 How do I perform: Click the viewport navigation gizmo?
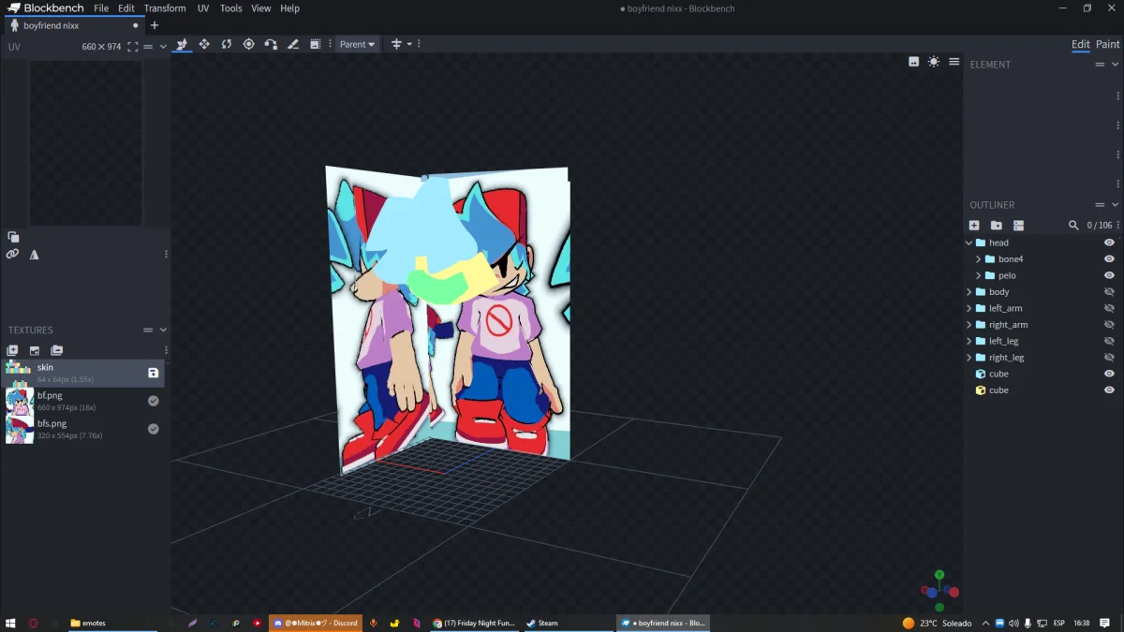939,590
